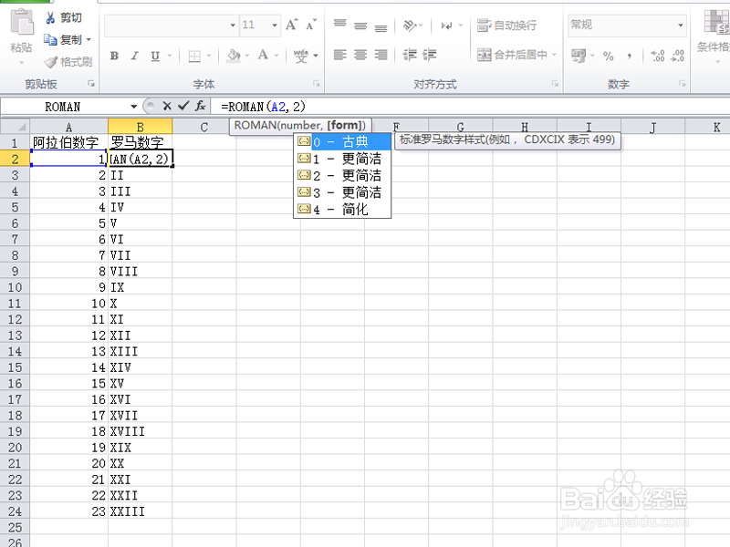Click the top align icon

[x=339, y=25]
